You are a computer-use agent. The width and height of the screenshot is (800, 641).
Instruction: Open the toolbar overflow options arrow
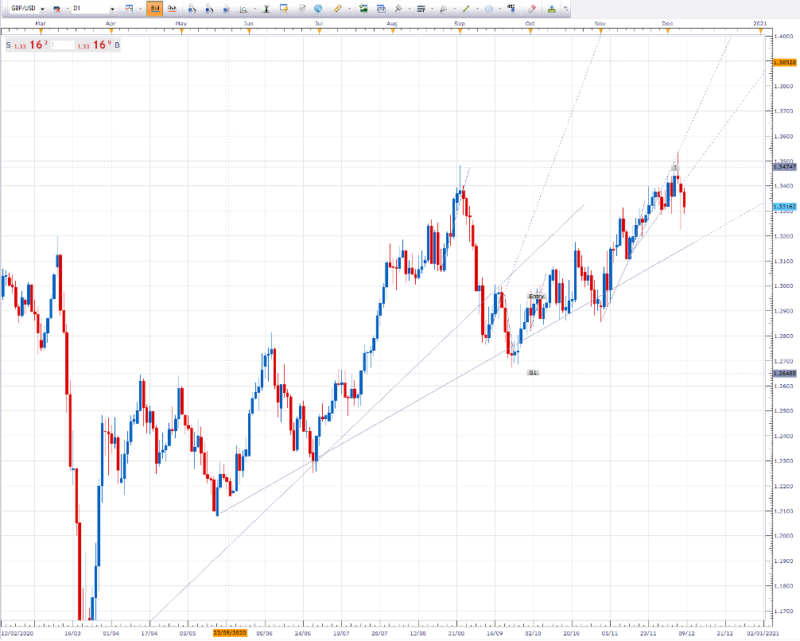[x=565, y=9]
